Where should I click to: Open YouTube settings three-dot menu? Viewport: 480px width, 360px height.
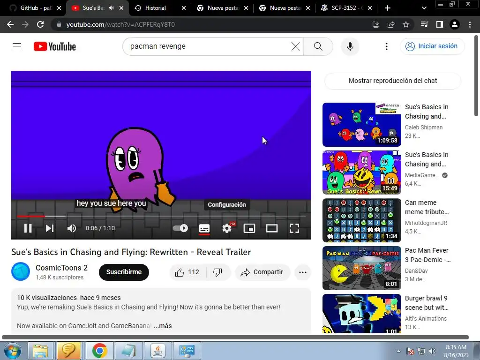pyautogui.click(x=387, y=46)
